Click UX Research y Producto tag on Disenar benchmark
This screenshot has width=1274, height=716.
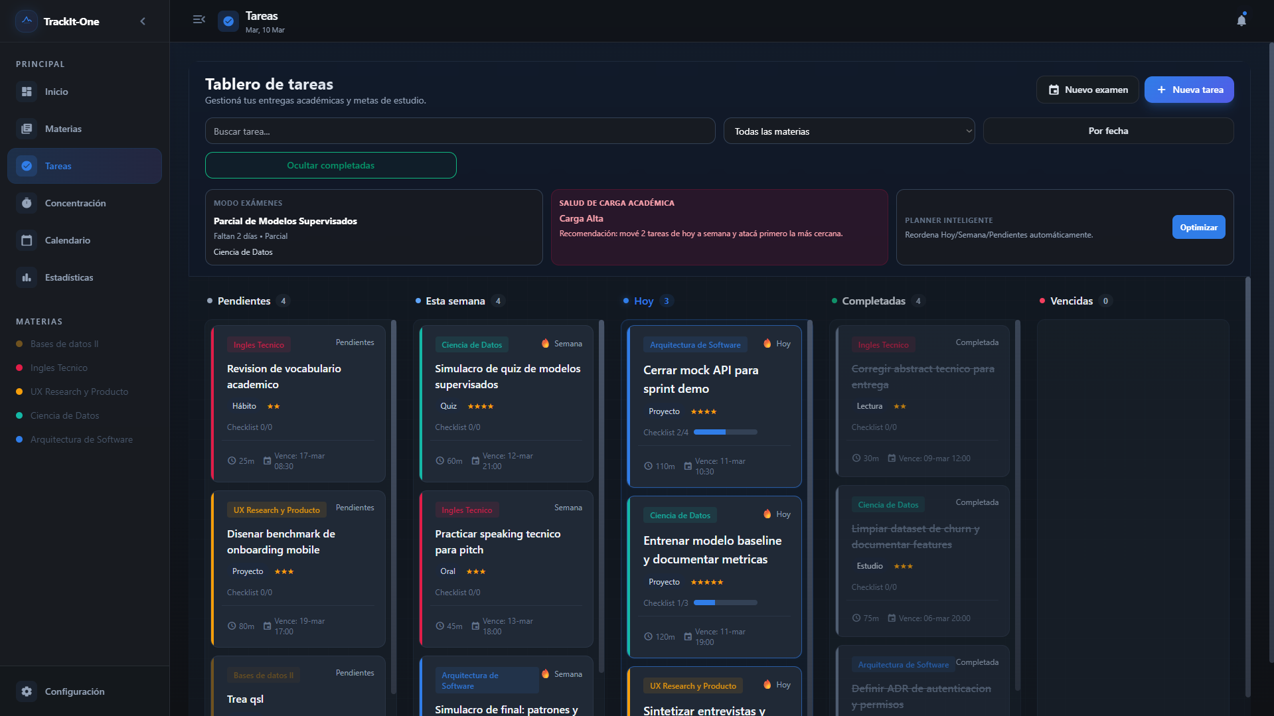pyautogui.click(x=276, y=510)
